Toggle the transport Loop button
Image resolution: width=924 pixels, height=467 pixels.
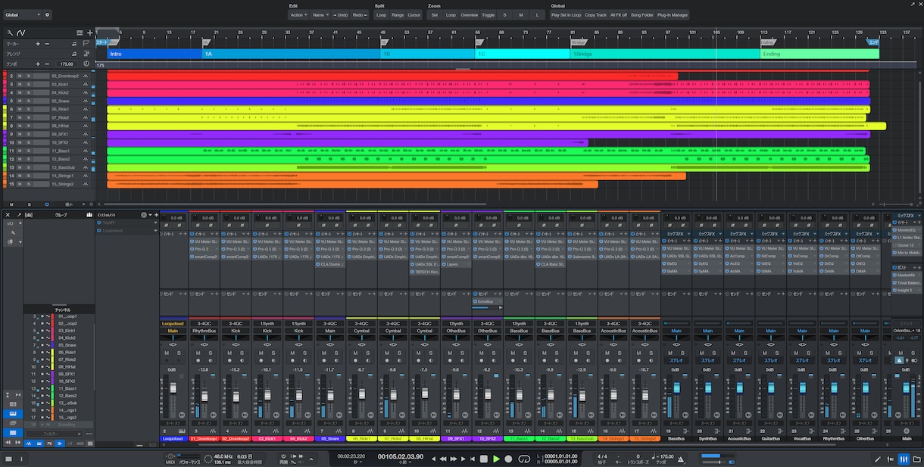tap(524, 459)
